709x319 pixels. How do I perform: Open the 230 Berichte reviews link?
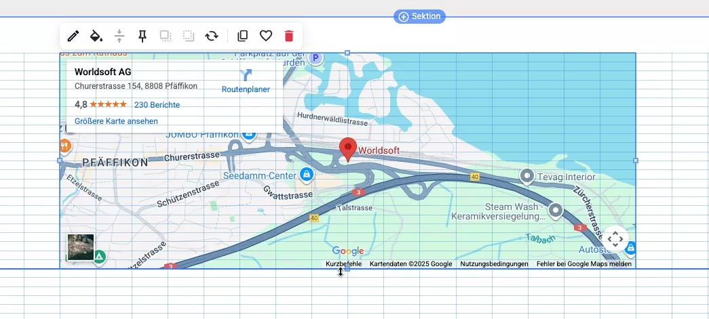coord(157,105)
